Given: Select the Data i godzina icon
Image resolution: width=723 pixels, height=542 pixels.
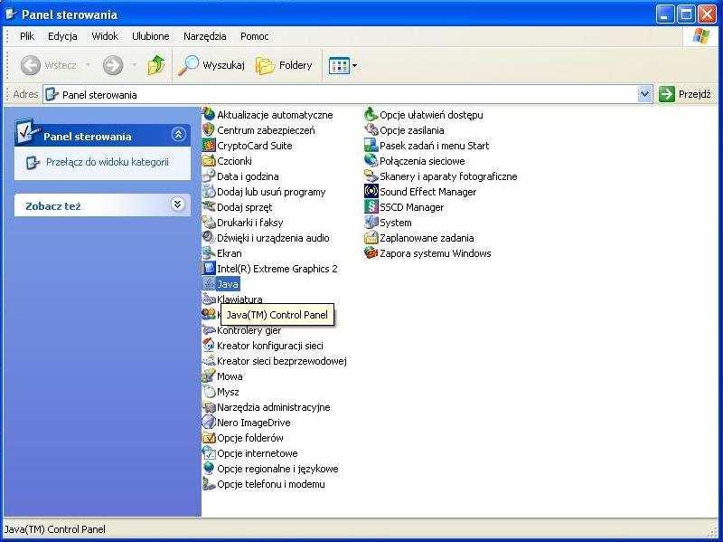Looking at the screenshot, I should click(209, 176).
